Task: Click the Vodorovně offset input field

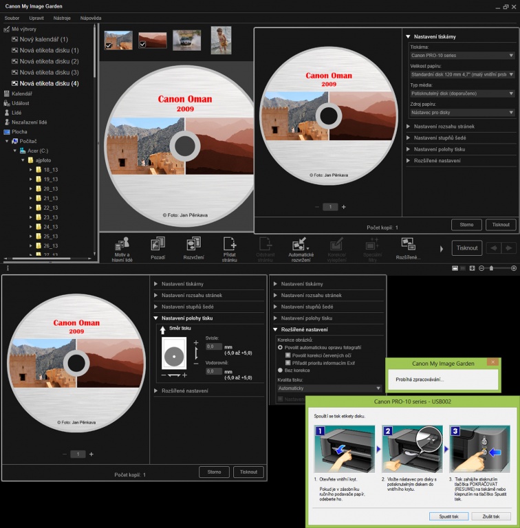Action: pyautogui.click(x=213, y=371)
